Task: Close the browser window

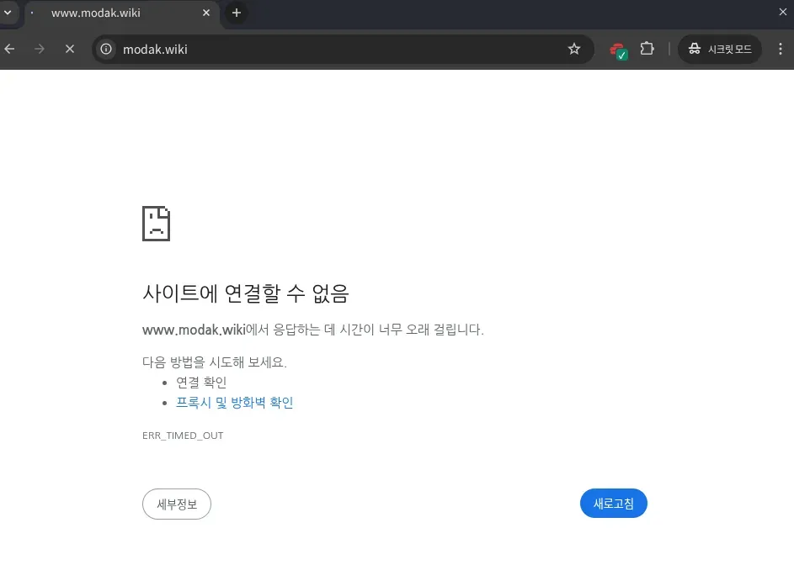Action: coord(782,12)
